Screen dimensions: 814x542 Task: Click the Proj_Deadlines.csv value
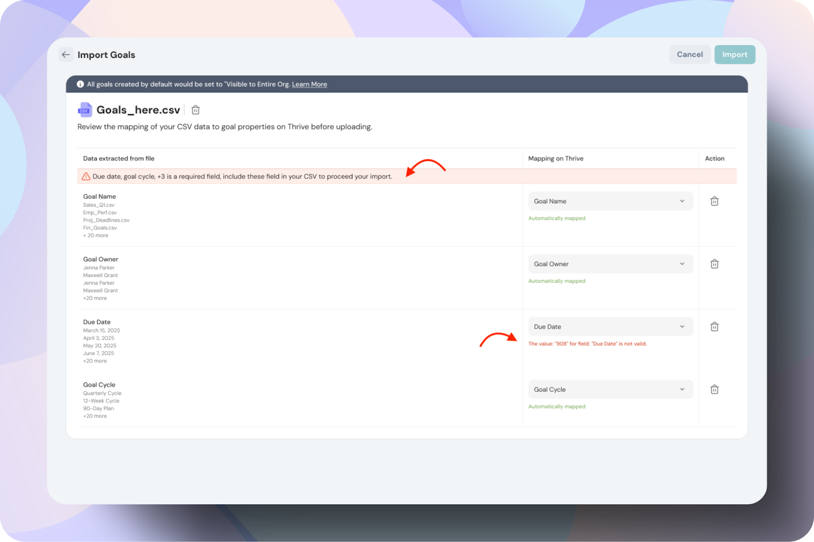click(106, 220)
